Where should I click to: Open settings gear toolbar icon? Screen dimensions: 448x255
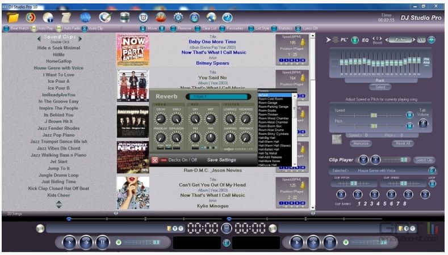pyautogui.click(x=178, y=18)
